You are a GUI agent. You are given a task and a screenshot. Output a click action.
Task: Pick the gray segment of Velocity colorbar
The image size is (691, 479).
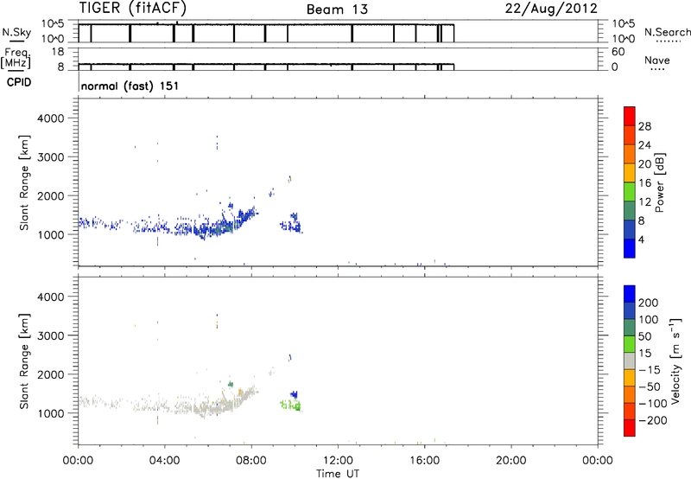pyautogui.click(x=630, y=361)
